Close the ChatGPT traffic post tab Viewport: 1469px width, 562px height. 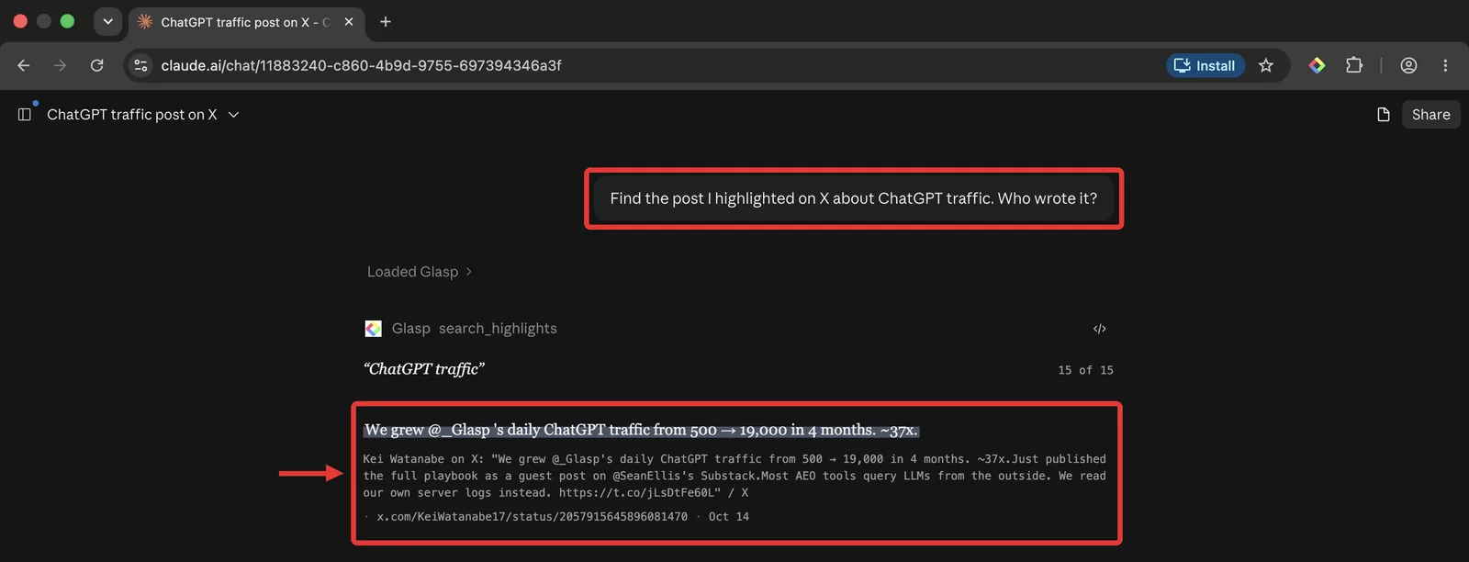pos(349,22)
